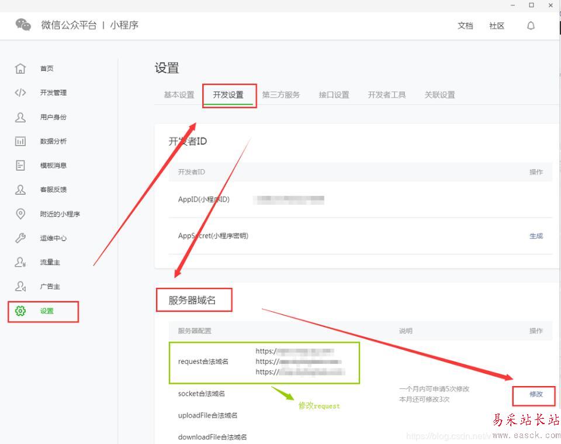Select 广告主 in the sidebar
The height and width of the screenshot is (444, 561).
50,287
